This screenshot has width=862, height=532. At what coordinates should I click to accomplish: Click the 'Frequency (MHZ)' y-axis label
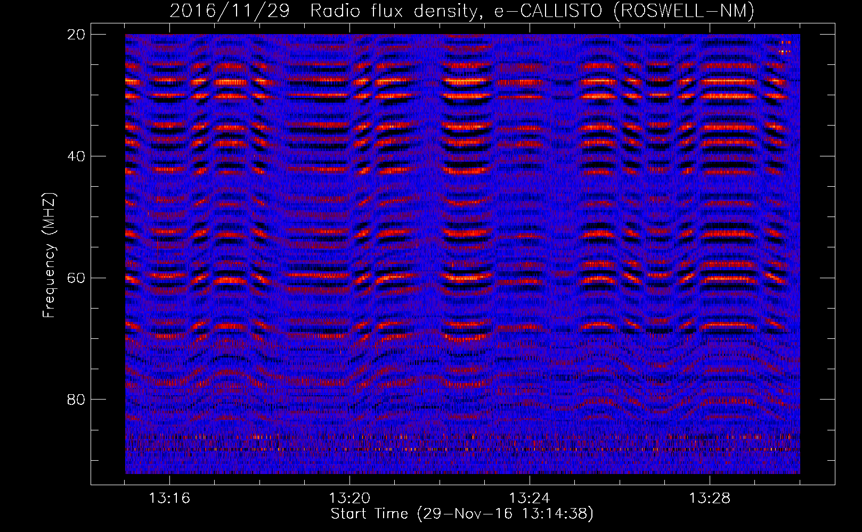(x=49, y=255)
